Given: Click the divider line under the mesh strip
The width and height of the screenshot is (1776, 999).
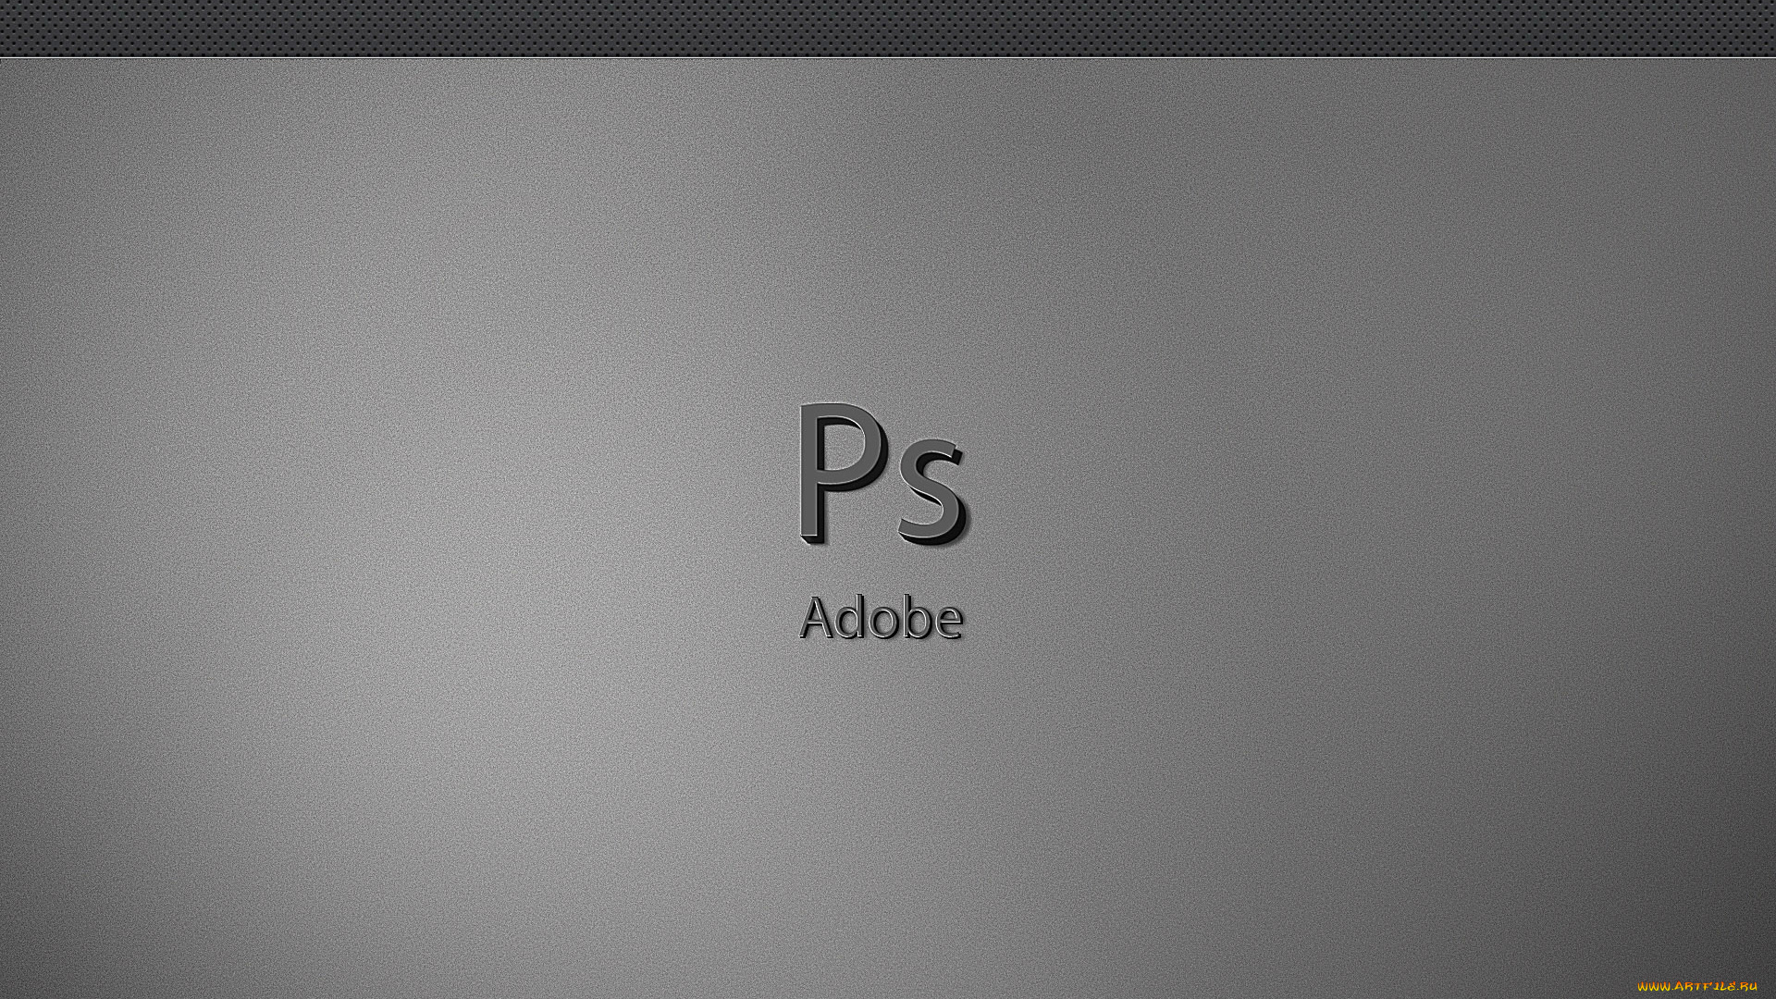Looking at the screenshot, I should (888, 60).
